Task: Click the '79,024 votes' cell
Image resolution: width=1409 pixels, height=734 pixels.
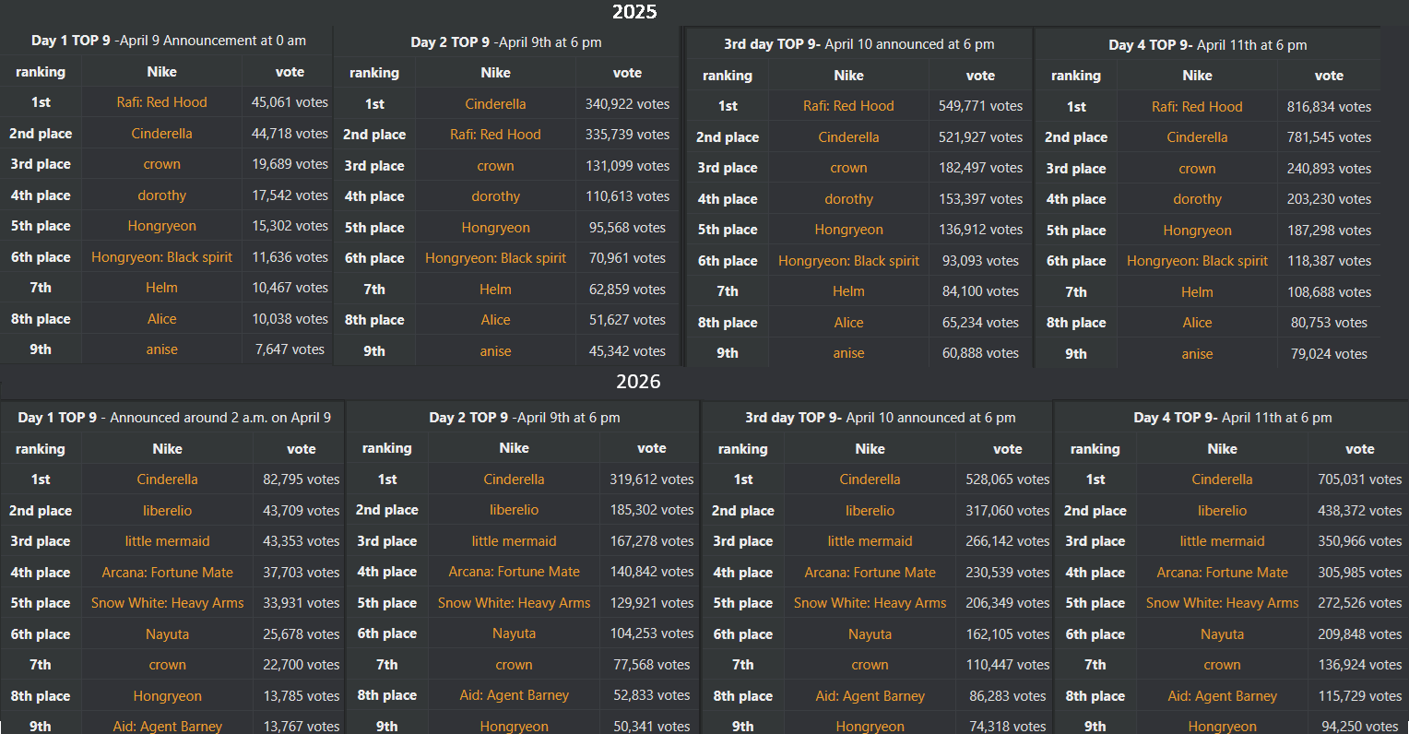Action: coord(1329,354)
